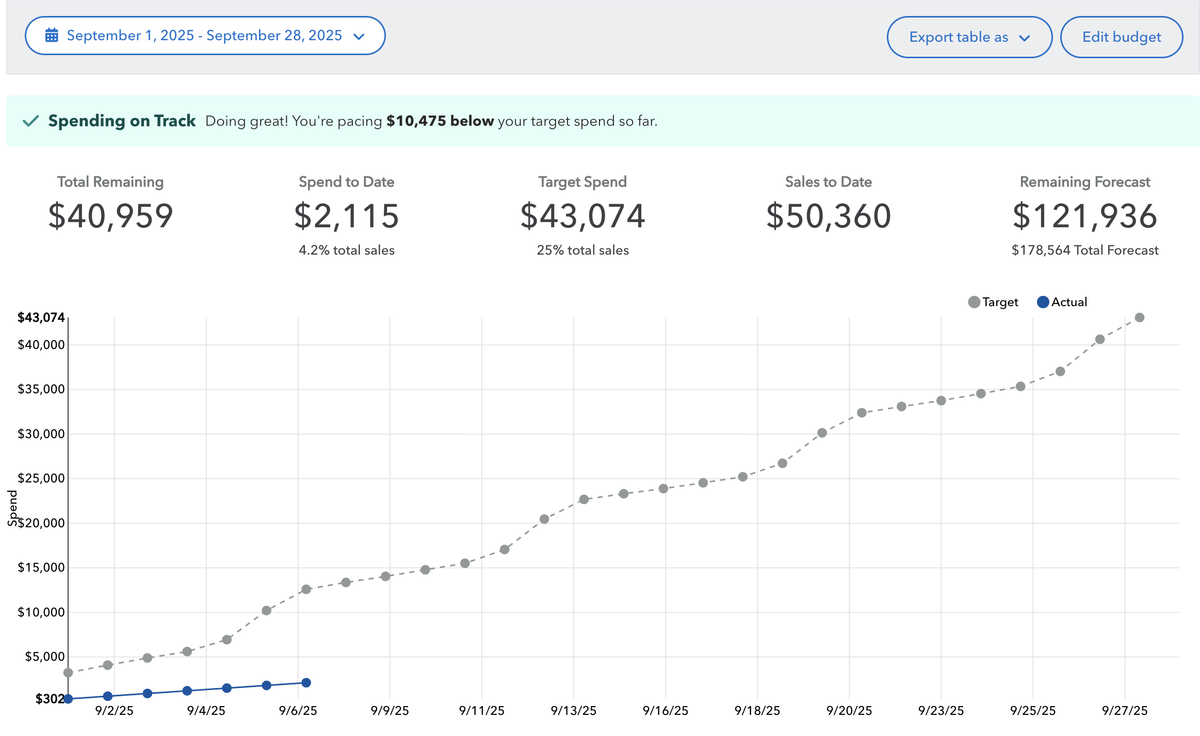
Task: Click the Remaining Forecast $121,936 value
Action: [x=1085, y=216]
